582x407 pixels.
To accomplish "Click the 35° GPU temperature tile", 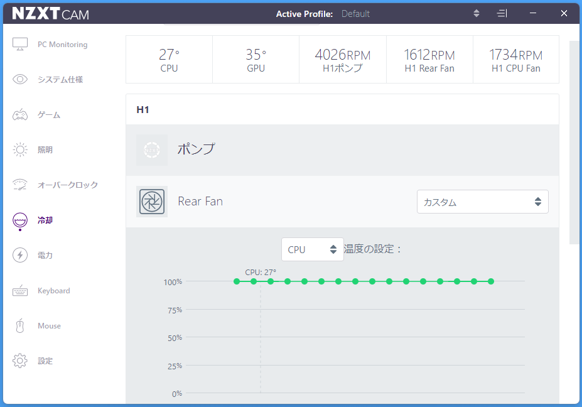I will click(256, 60).
